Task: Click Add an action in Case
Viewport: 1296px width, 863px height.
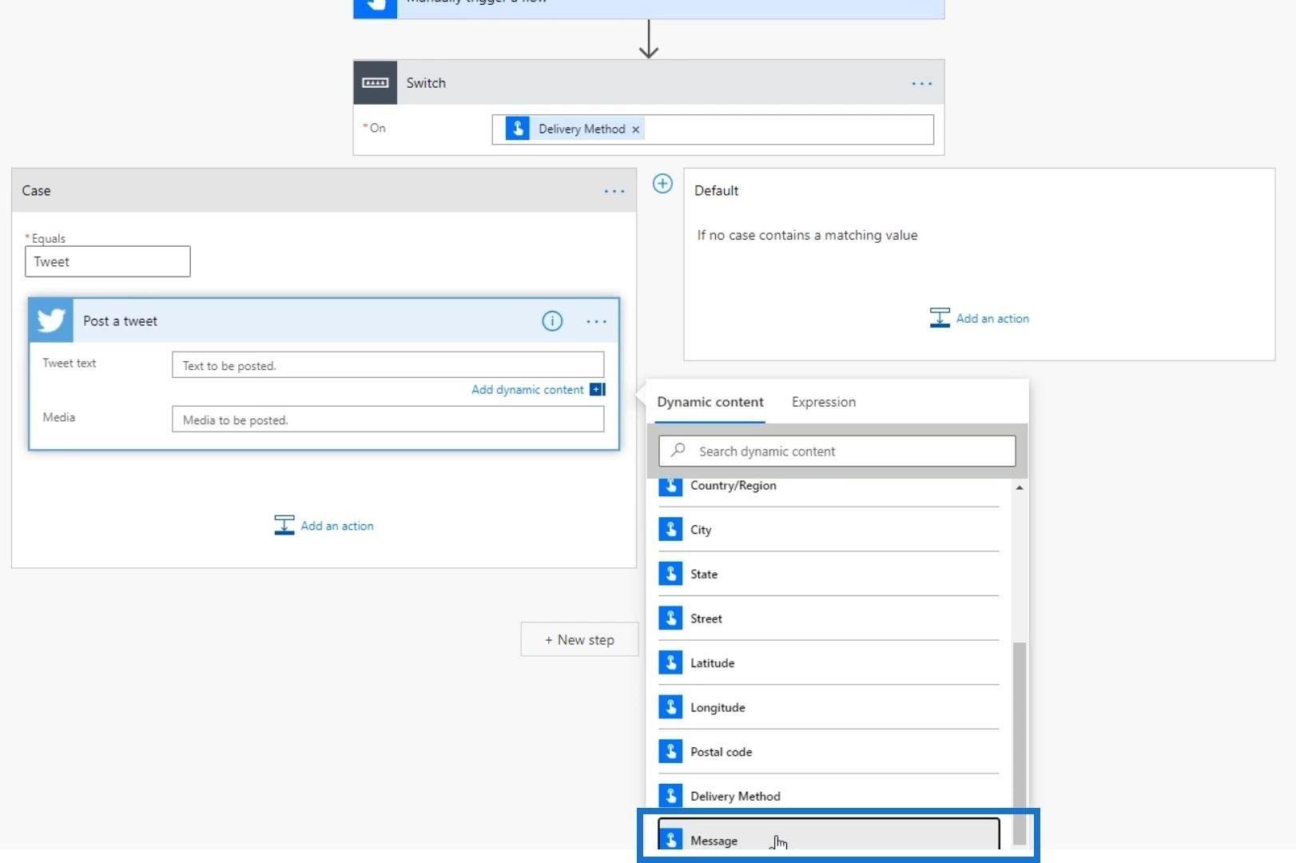Action: (x=324, y=526)
